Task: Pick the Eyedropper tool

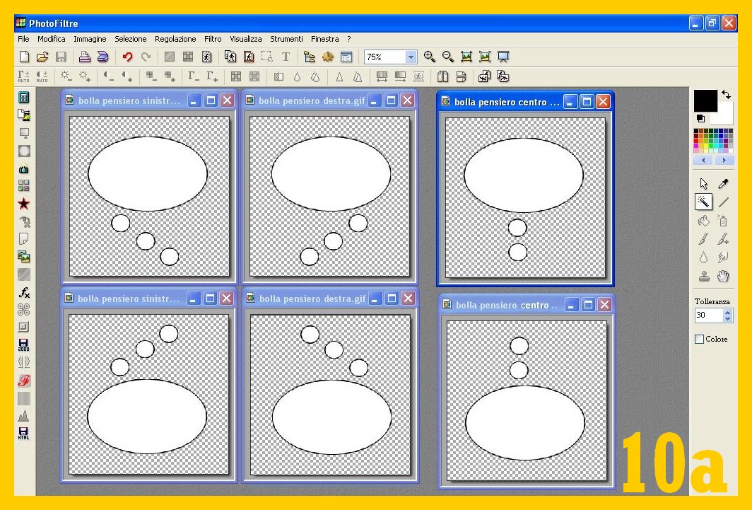Action: click(x=723, y=184)
